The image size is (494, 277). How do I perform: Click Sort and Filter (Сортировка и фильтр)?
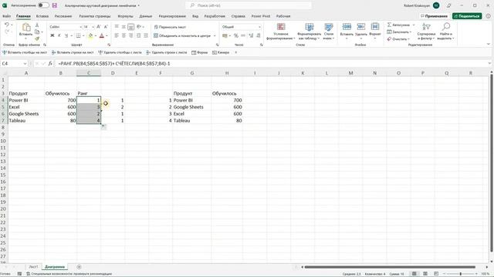pos(426,32)
